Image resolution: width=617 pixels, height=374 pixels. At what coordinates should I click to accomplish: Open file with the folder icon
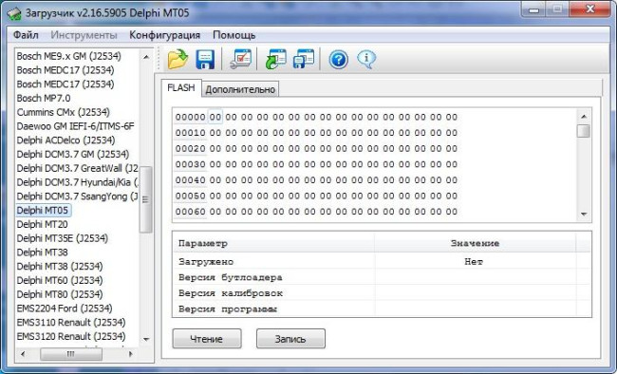pos(178,59)
